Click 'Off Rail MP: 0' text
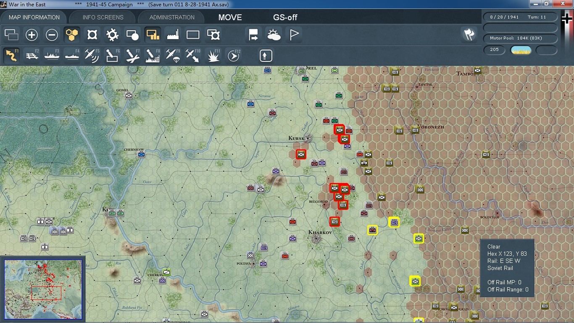Viewport: 574px width, 323px height. click(504, 282)
